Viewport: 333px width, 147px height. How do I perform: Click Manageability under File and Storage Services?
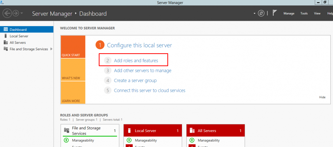tap(83, 140)
